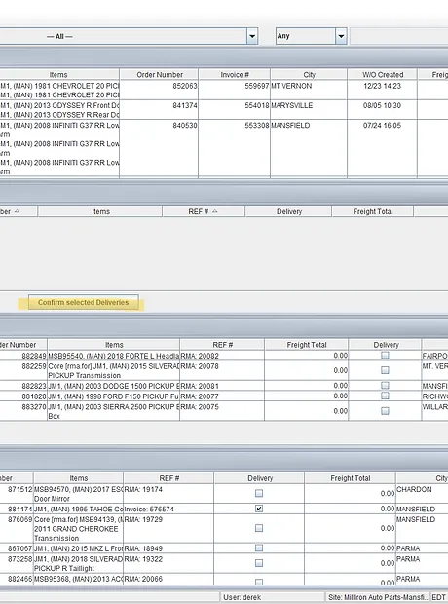Select the 'MT VERNON' city cell
Image resolution: width=448 pixels, height=604 pixels.
point(309,91)
